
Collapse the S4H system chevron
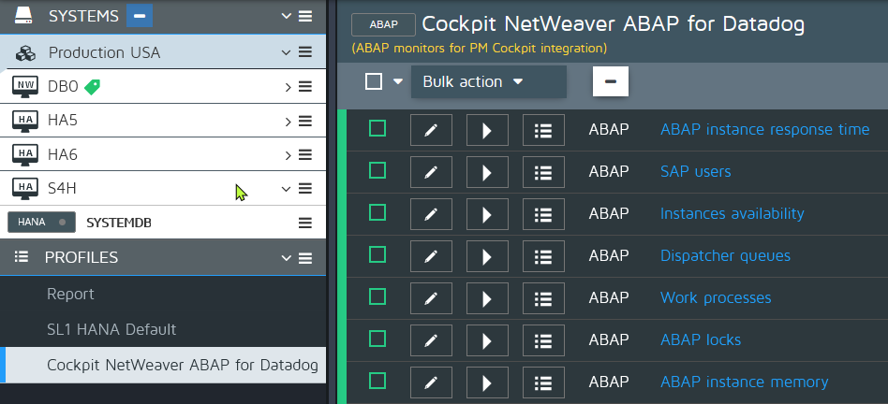(x=287, y=188)
